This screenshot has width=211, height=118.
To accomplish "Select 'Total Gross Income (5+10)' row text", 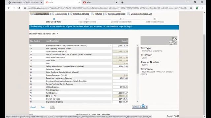I will click(56, 51).
